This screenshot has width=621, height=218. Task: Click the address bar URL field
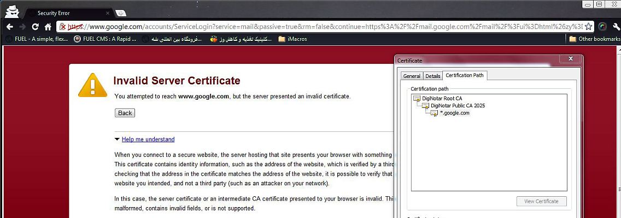pos(328,26)
